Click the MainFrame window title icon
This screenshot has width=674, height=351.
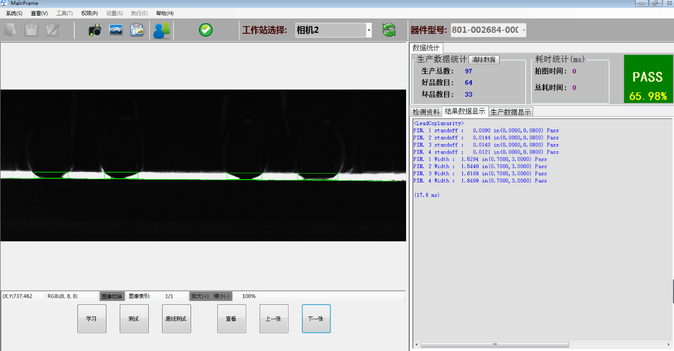click(4, 3)
